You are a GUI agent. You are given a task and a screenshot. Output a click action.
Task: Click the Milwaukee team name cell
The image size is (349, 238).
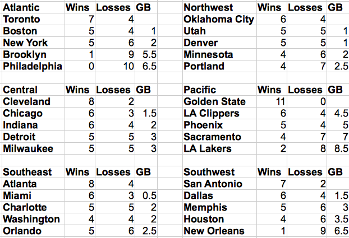coord(27,148)
